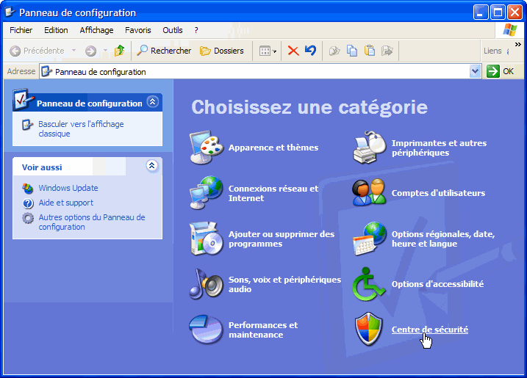The height and width of the screenshot is (378, 527).
Task: Go up one folder level
Action: (x=119, y=51)
